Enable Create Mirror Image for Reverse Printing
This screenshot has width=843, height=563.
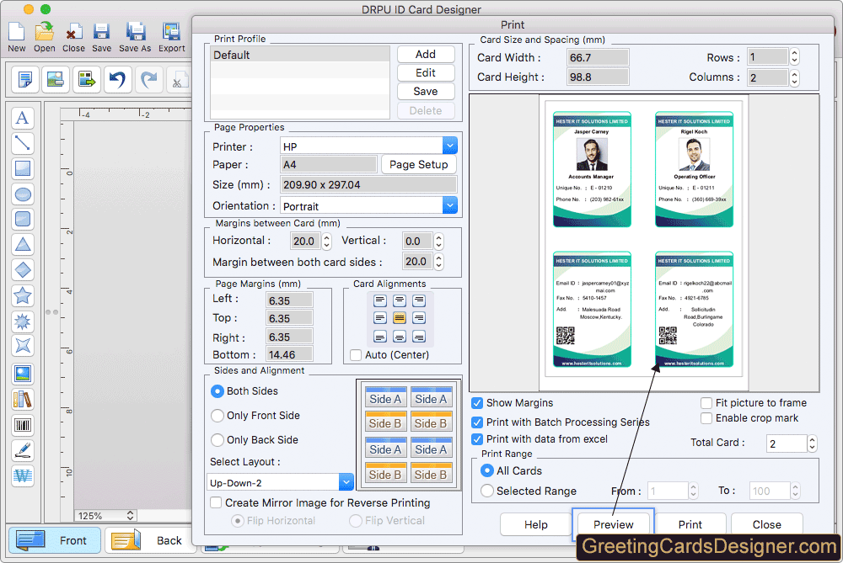[x=216, y=503]
